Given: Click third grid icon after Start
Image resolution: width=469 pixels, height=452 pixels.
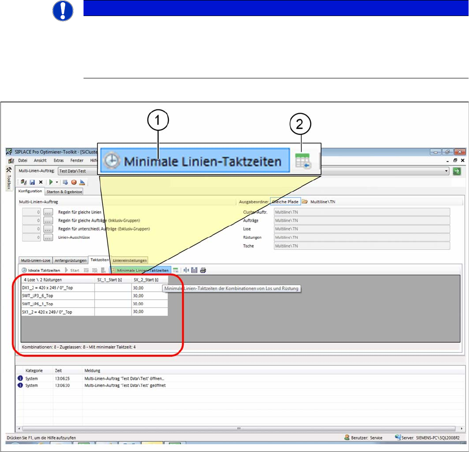Looking at the screenshot, I should pos(103,270).
